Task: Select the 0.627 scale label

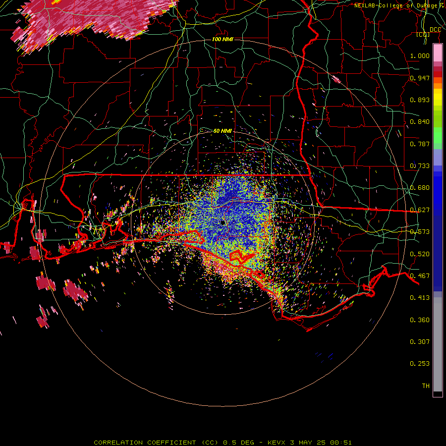Action: (x=420, y=210)
